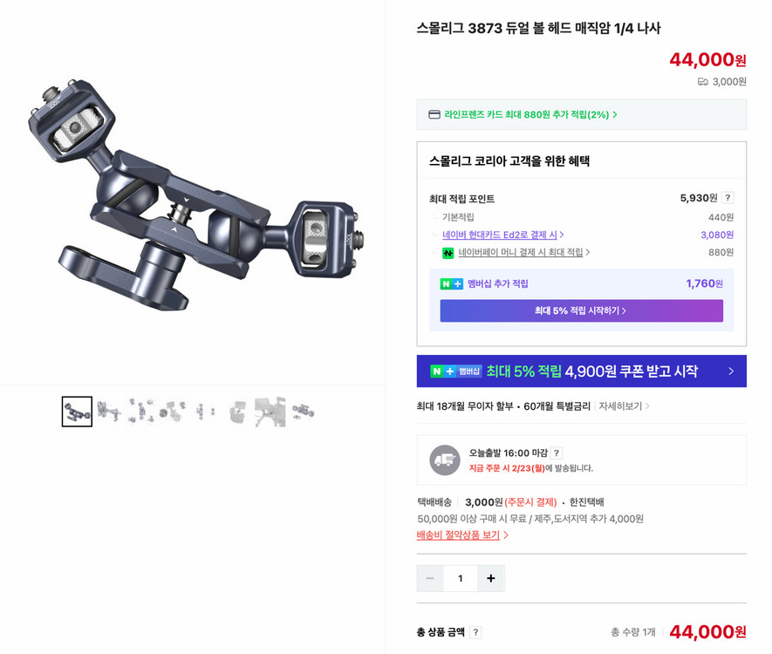Click the card icon in the 라인프렌즈 banner
This screenshot has height=654, width=772.
pyautogui.click(x=432, y=114)
